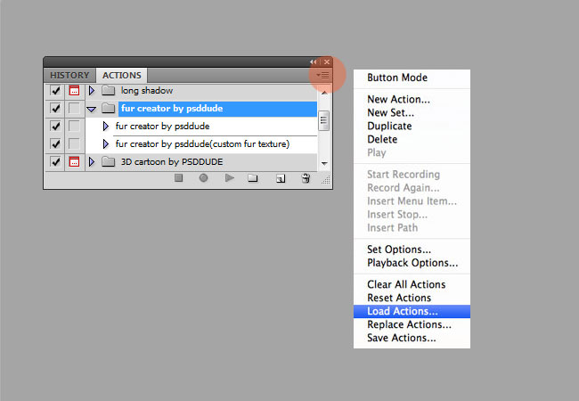Choose Delete in the flyout menu

click(x=412, y=139)
